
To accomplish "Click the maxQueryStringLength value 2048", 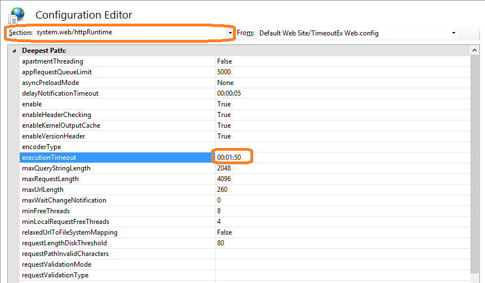I will 224,168.
